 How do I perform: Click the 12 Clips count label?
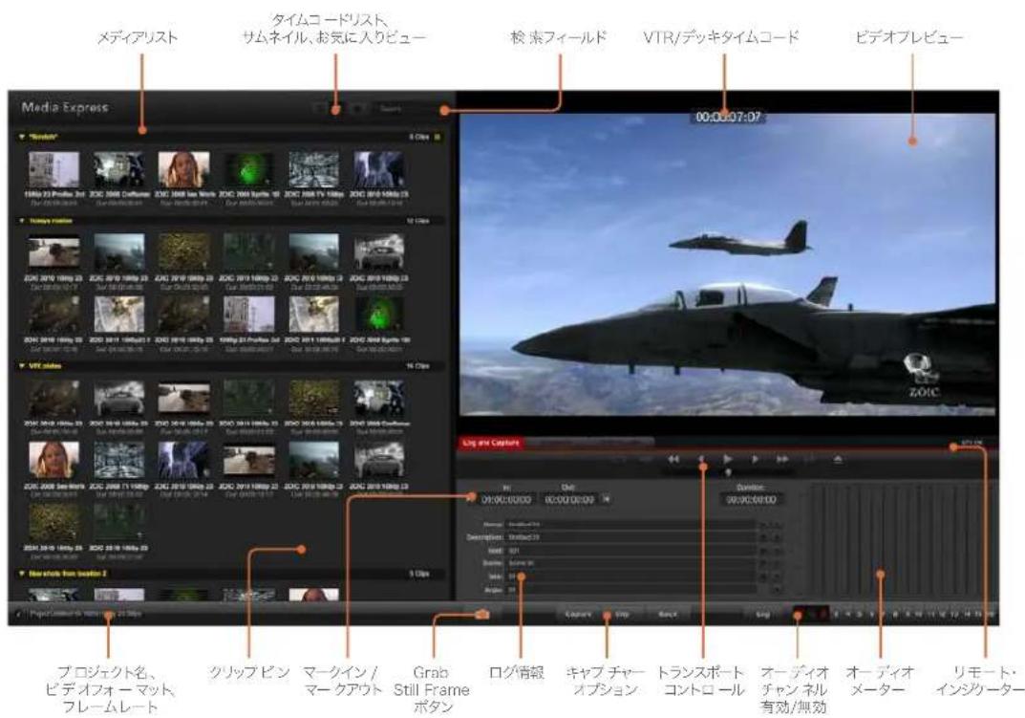417,221
